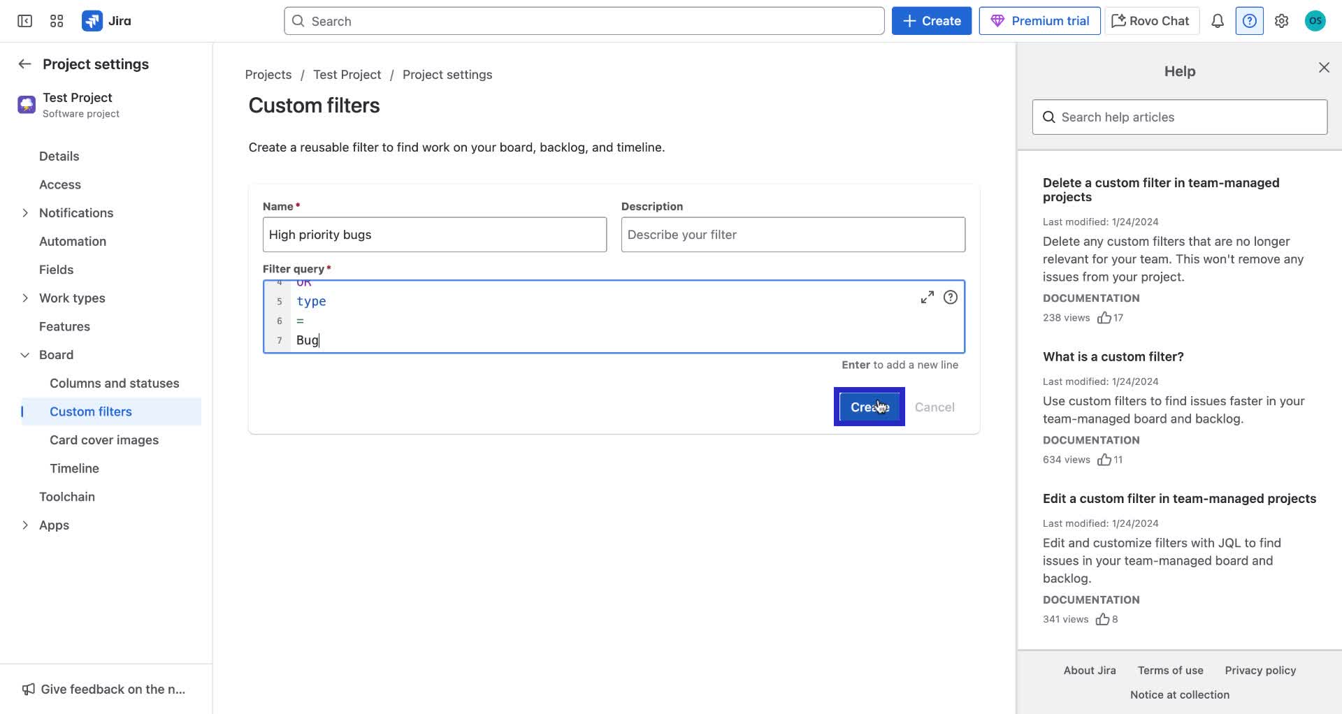The image size is (1342, 714).
Task: Open Jira settings with the gear icon
Action: pyautogui.click(x=1282, y=21)
